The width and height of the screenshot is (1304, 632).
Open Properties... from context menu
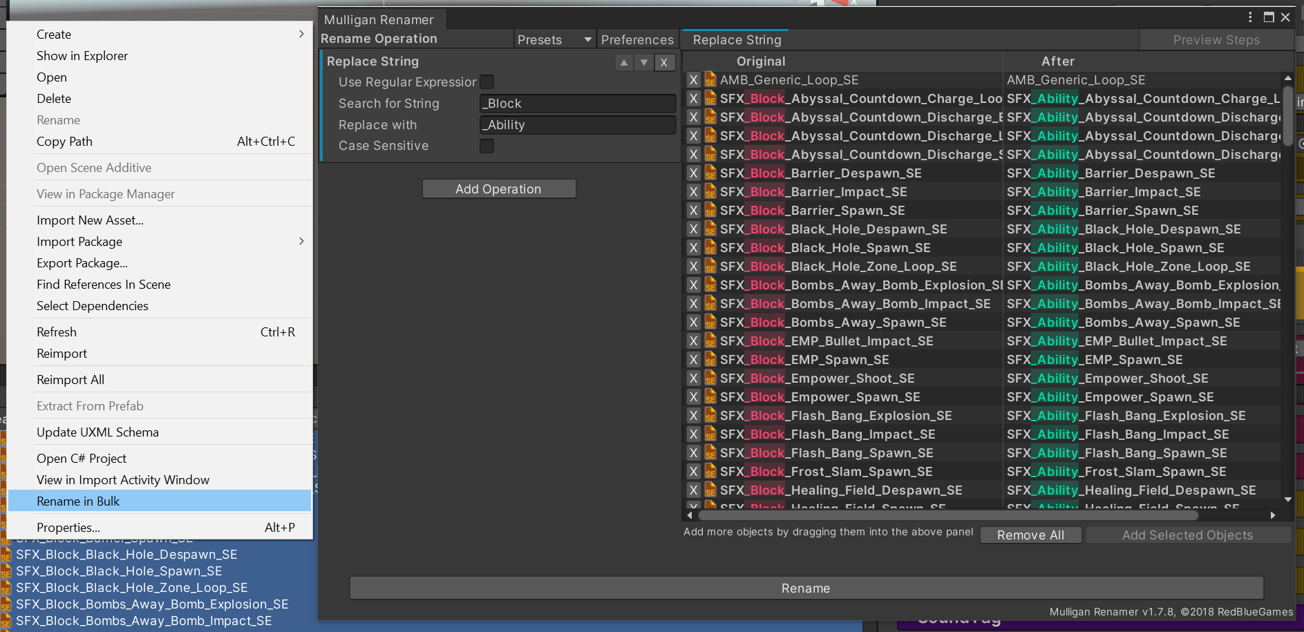point(160,528)
